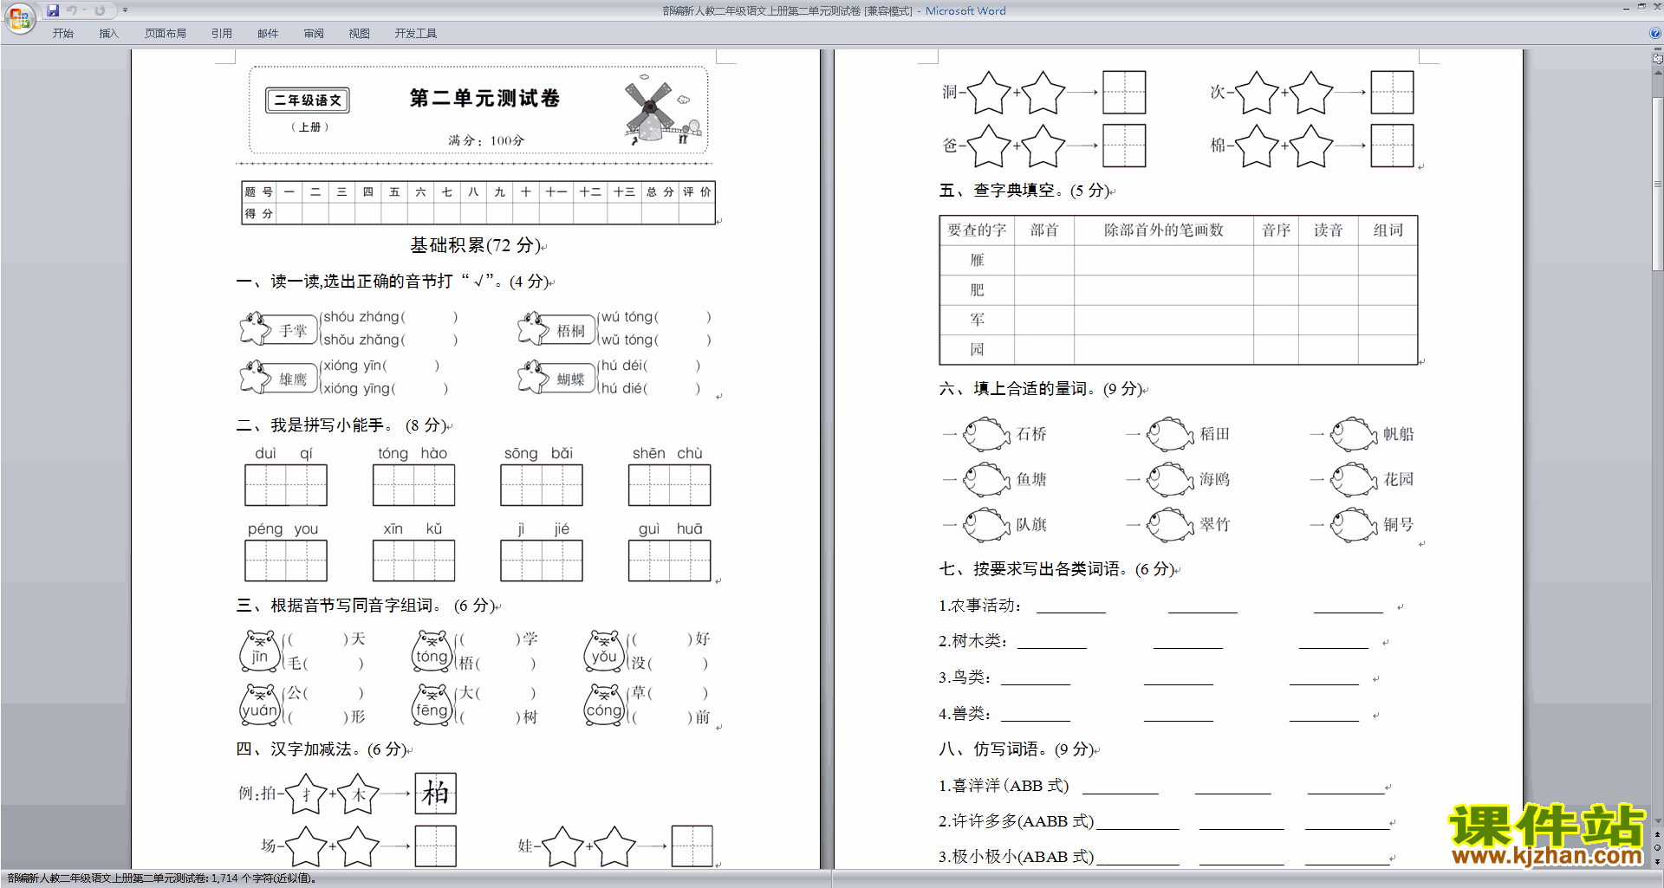Click the fish icon beside 石桥
Screen dimensions: 1664x888
pyautogui.click(x=987, y=434)
